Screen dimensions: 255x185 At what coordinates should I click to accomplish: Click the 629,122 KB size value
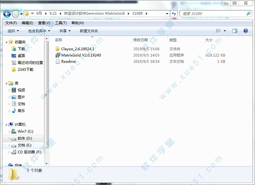click(x=215, y=55)
